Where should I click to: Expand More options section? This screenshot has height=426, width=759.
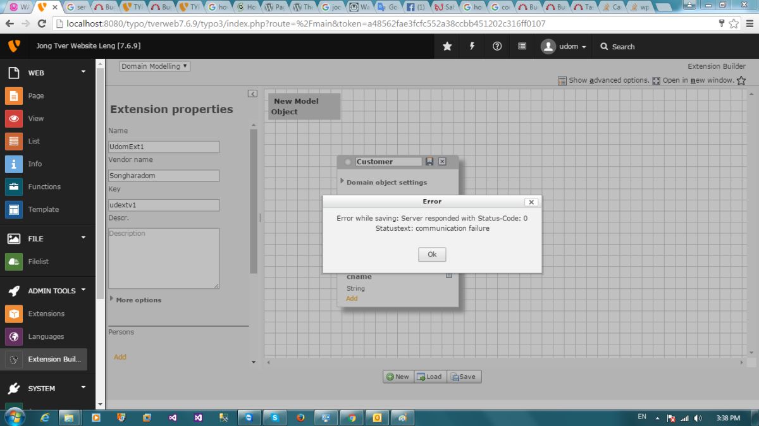click(x=135, y=300)
